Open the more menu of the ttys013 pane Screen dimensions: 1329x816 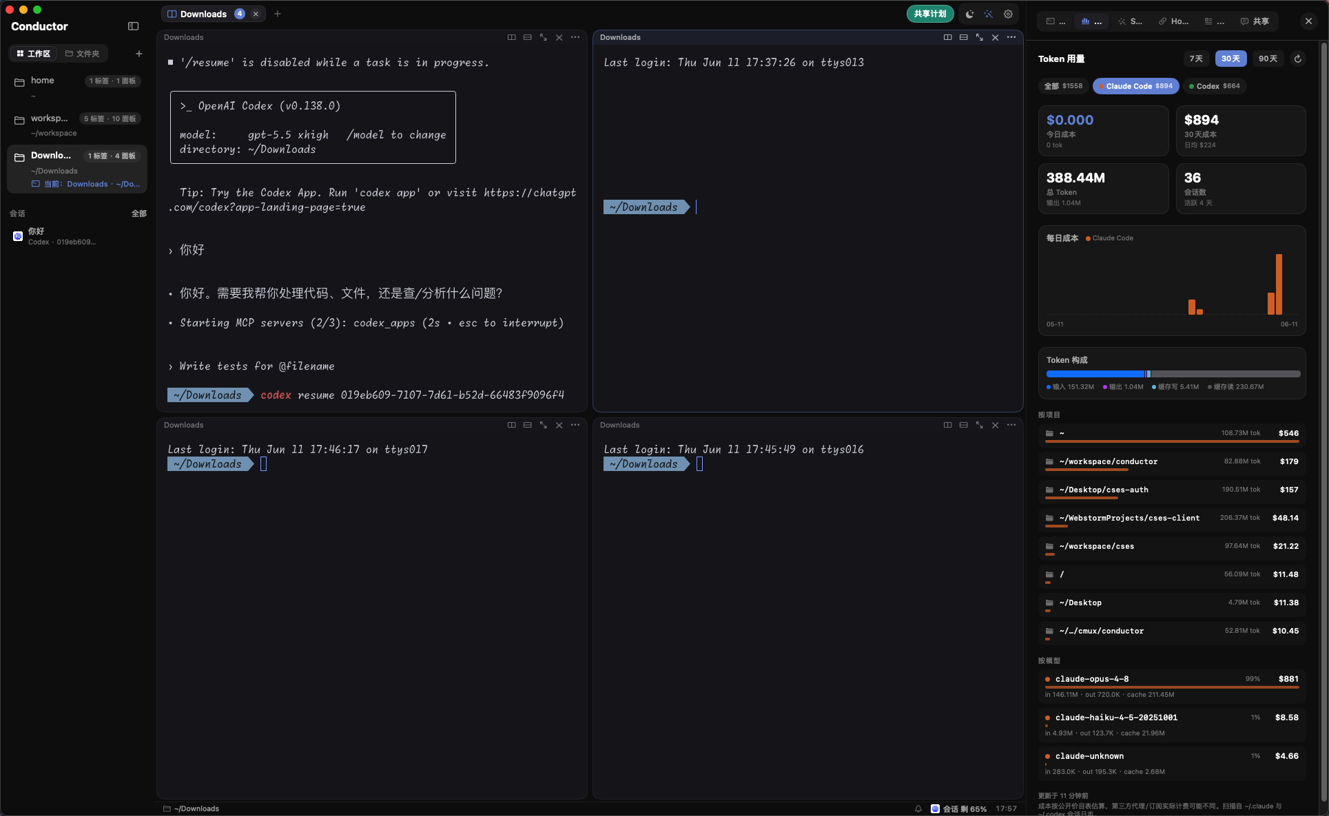click(1011, 37)
